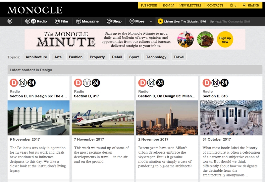265x182 pixels.
Task: Click the Radio label on Section D, 317 card
Action: point(79,91)
